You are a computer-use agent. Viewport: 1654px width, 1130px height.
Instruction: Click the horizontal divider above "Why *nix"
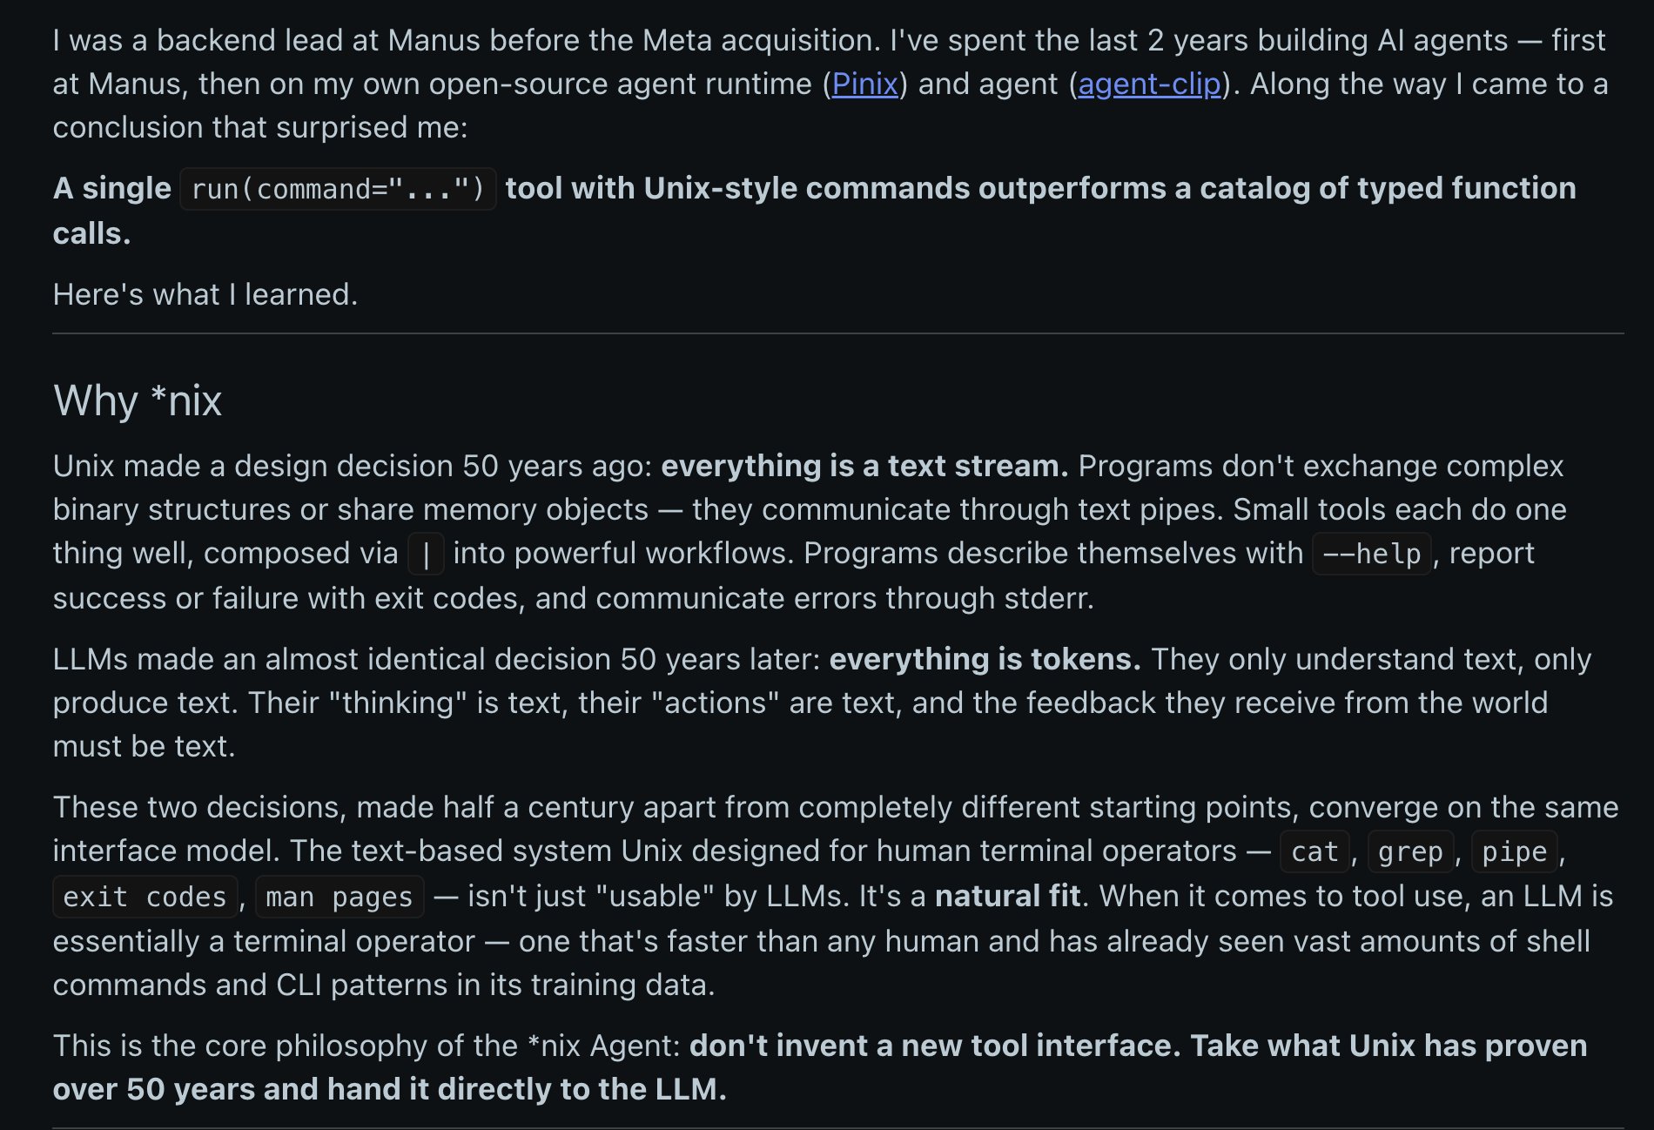coord(837,333)
